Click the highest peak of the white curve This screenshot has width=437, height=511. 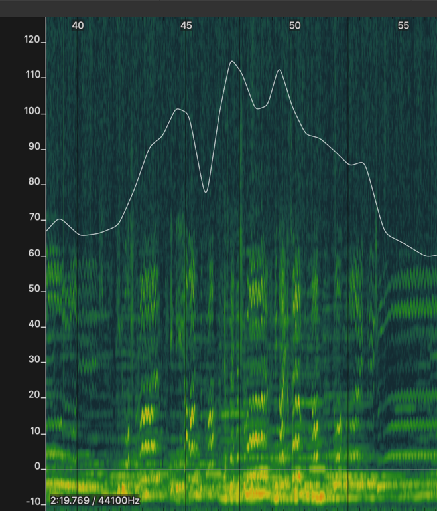(231, 62)
